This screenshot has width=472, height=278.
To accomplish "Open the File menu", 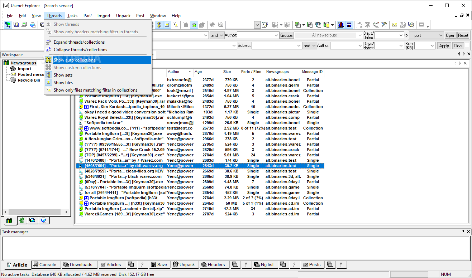I will point(10,15).
